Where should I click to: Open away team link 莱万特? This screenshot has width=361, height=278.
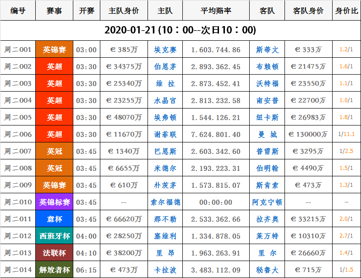point(267,236)
